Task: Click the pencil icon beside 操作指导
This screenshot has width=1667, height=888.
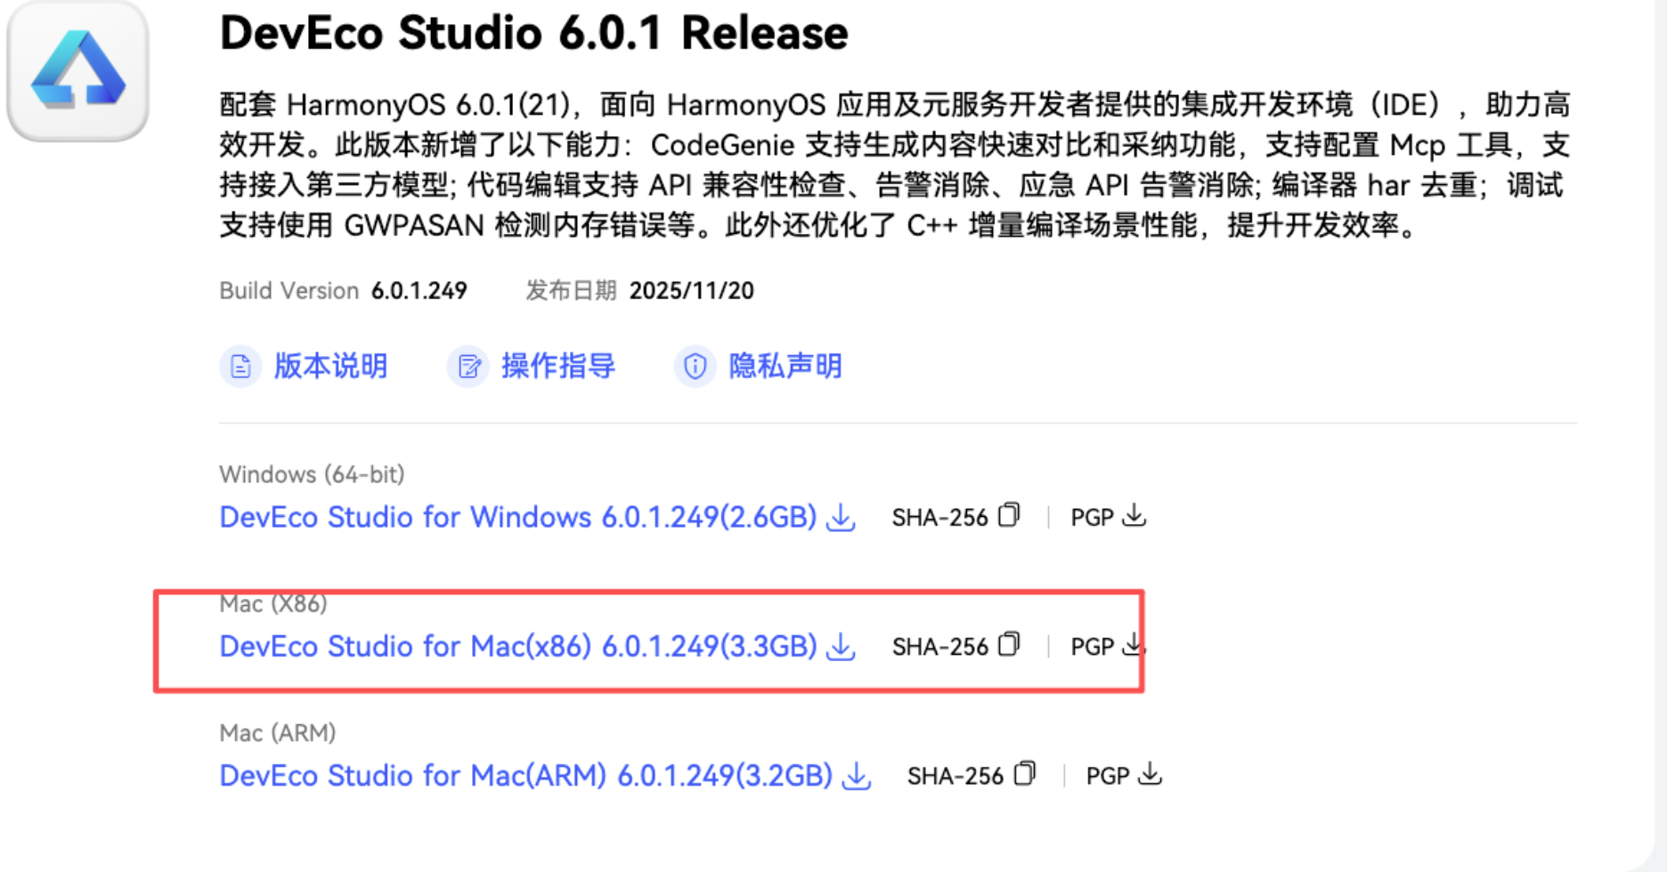Action: coord(468,366)
